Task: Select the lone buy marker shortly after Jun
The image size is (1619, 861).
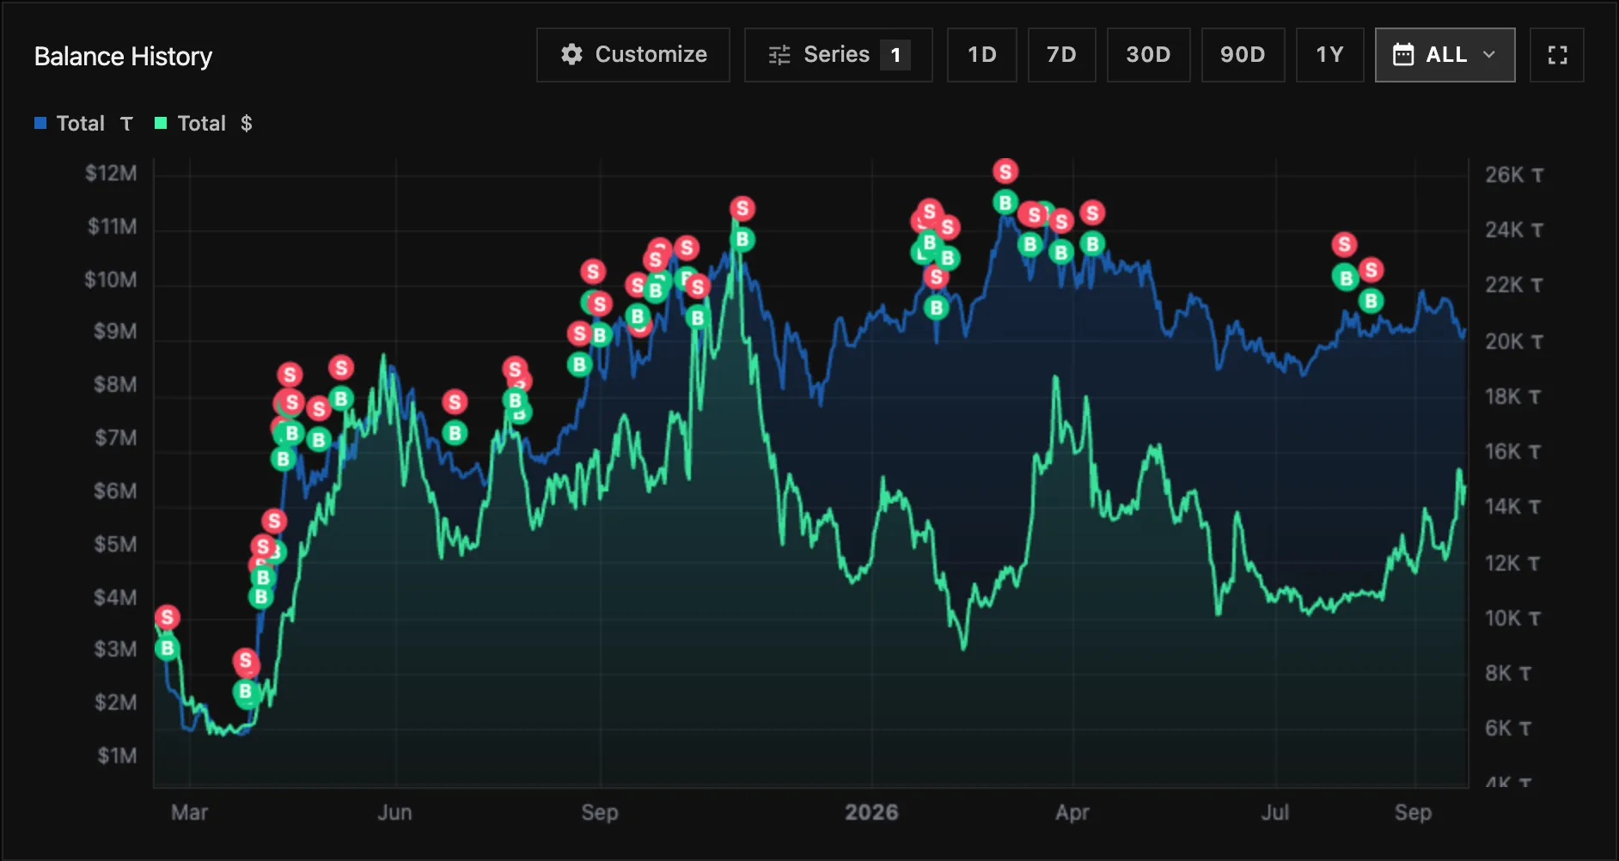Action: pos(455,432)
